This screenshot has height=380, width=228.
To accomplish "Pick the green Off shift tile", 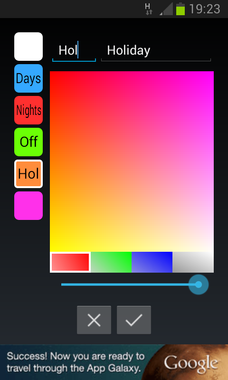I will pos(28,142).
